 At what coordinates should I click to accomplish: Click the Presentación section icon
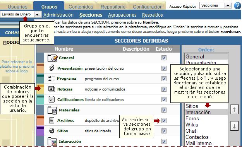click(x=52, y=68)
